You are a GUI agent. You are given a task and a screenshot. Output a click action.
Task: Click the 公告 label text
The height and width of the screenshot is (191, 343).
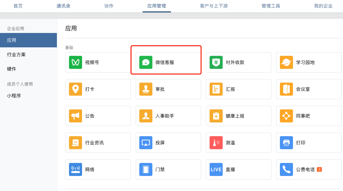coord(90,116)
